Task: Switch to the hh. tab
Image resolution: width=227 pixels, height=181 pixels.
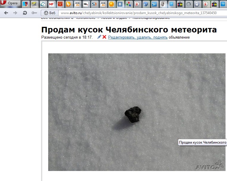Action: click(x=86, y=4)
